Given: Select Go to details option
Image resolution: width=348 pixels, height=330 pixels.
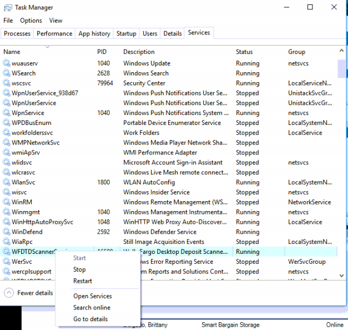Looking at the screenshot, I should pos(90,319).
